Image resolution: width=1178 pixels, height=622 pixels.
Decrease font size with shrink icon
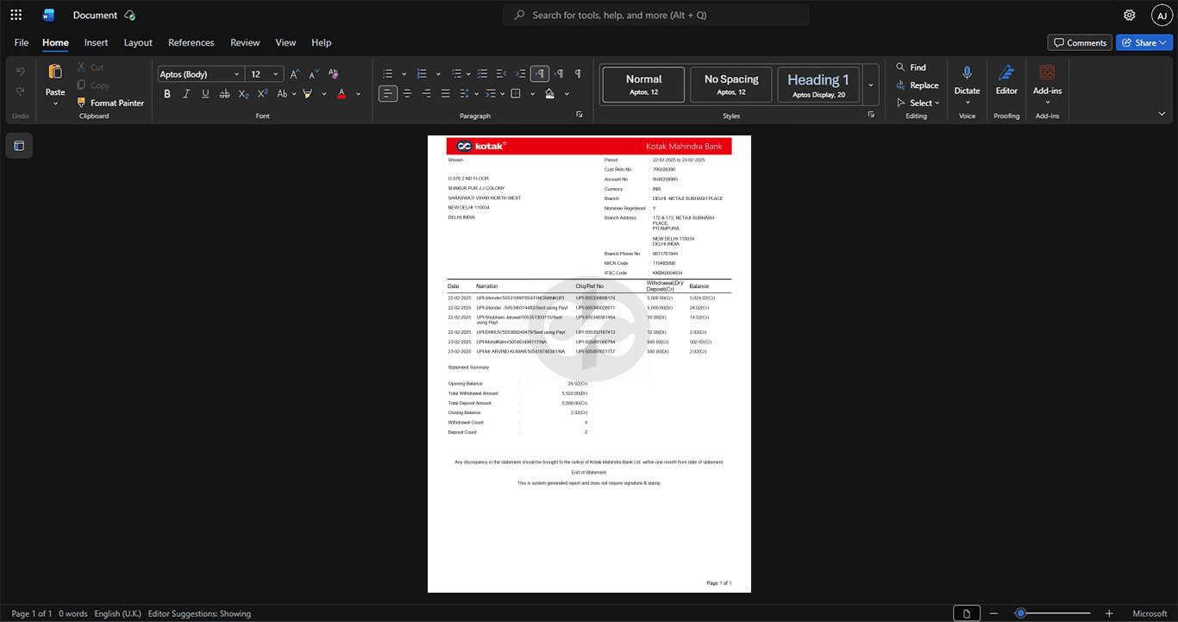pos(314,74)
